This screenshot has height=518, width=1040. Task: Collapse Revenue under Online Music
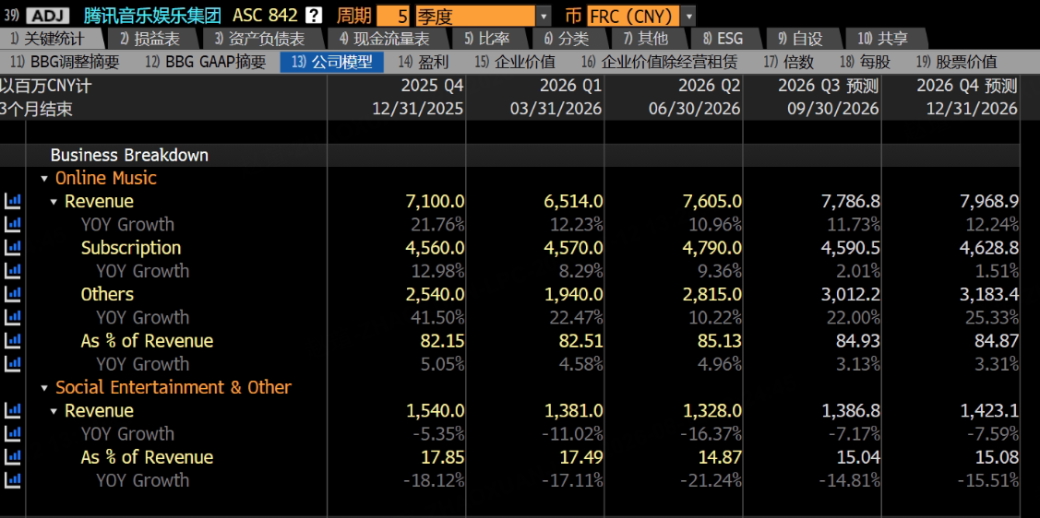click(54, 202)
